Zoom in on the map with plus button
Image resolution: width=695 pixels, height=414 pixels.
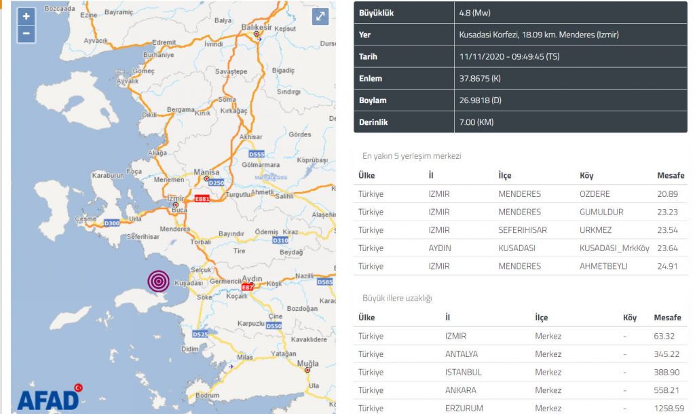click(x=26, y=16)
